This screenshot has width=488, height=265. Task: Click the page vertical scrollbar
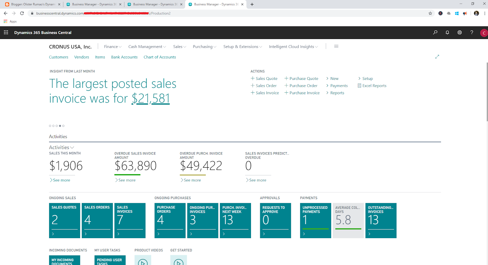tap(487, 91)
